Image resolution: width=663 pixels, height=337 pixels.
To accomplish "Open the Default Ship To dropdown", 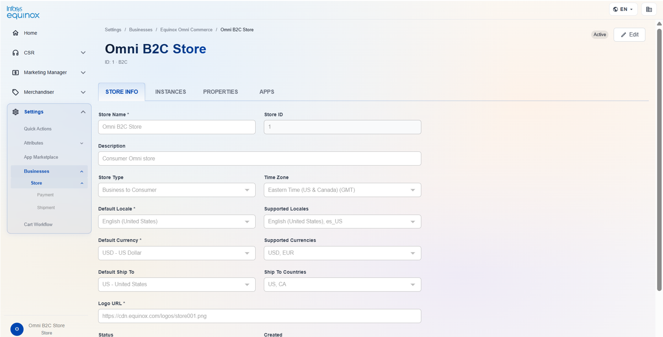I will pyautogui.click(x=177, y=284).
